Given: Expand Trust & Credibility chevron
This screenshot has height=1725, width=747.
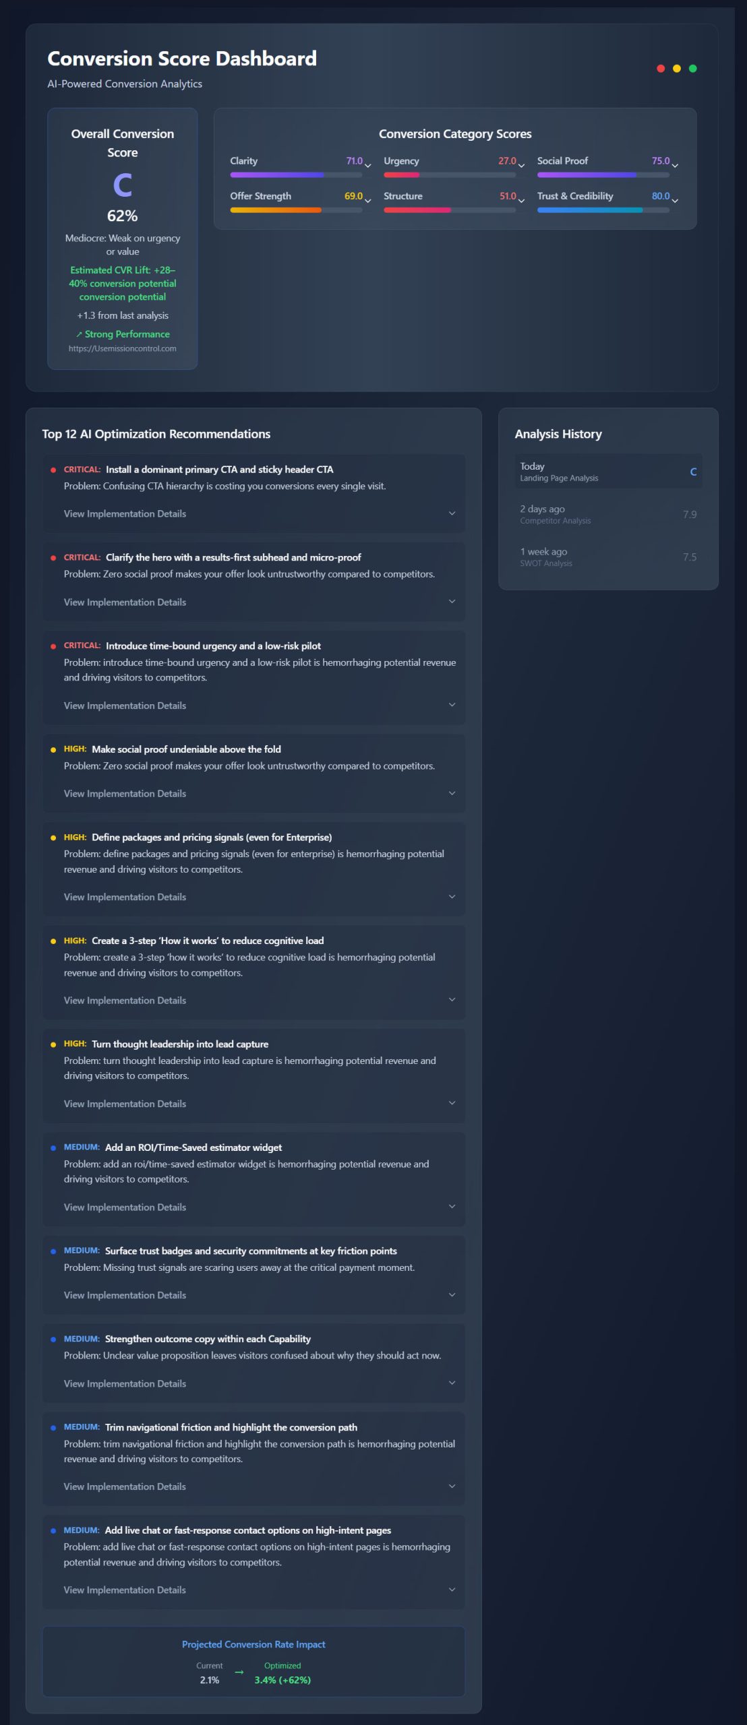Looking at the screenshot, I should click(675, 201).
